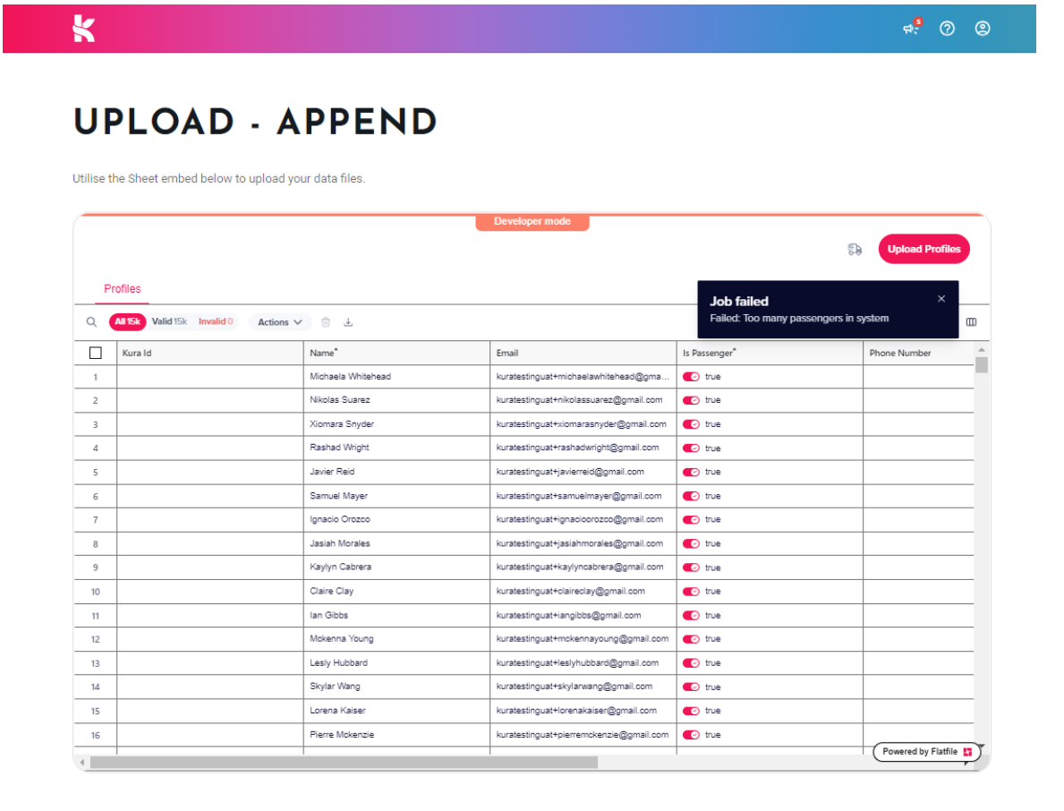Select the email cell for javierreid
Screen dimensions: 1064x811
pos(583,472)
